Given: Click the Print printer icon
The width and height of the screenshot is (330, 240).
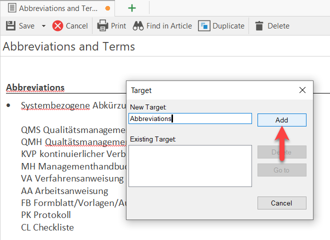Looking at the screenshot, I should [102, 26].
